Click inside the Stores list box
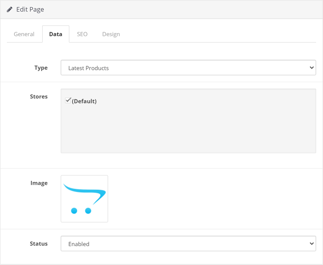Screen dimensions: 323x265 pos(188,121)
